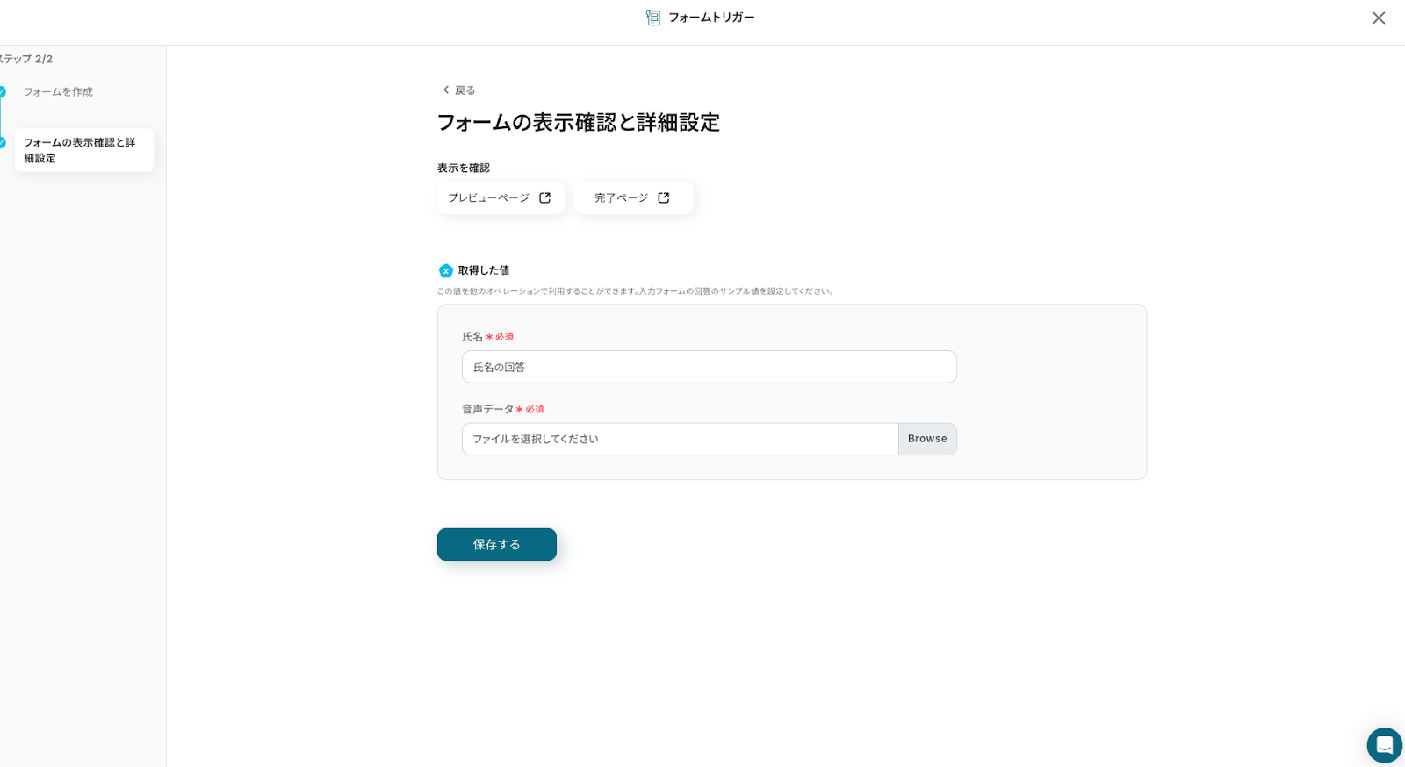Click the description text under 取得した値
1405x767 pixels.
coord(636,291)
